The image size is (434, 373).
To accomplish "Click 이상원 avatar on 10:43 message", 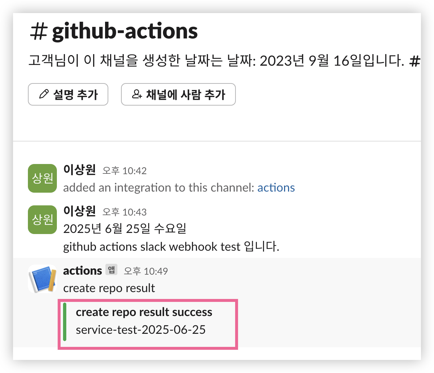I will click(x=42, y=220).
